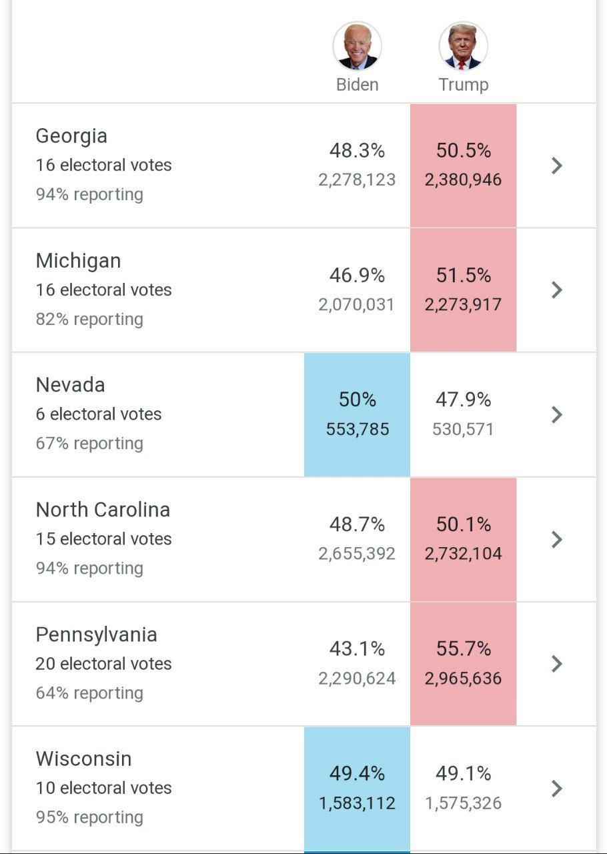Open Pennsylvania details arrow
The width and height of the screenshot is (607, 854).
click(557, 664)
